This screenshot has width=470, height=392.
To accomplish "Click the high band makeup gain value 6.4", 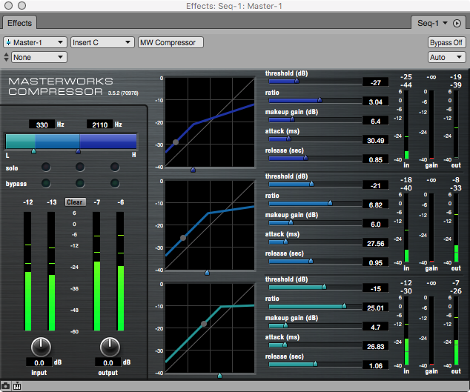I will (x=375, y=121).
